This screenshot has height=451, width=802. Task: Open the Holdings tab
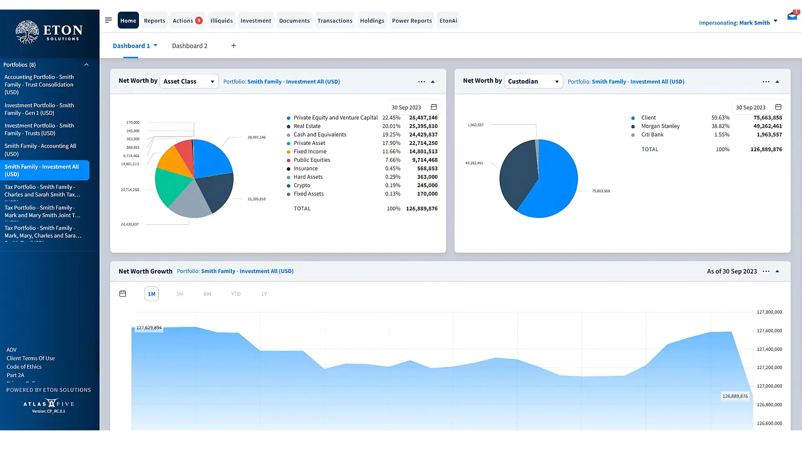[372, 20]
